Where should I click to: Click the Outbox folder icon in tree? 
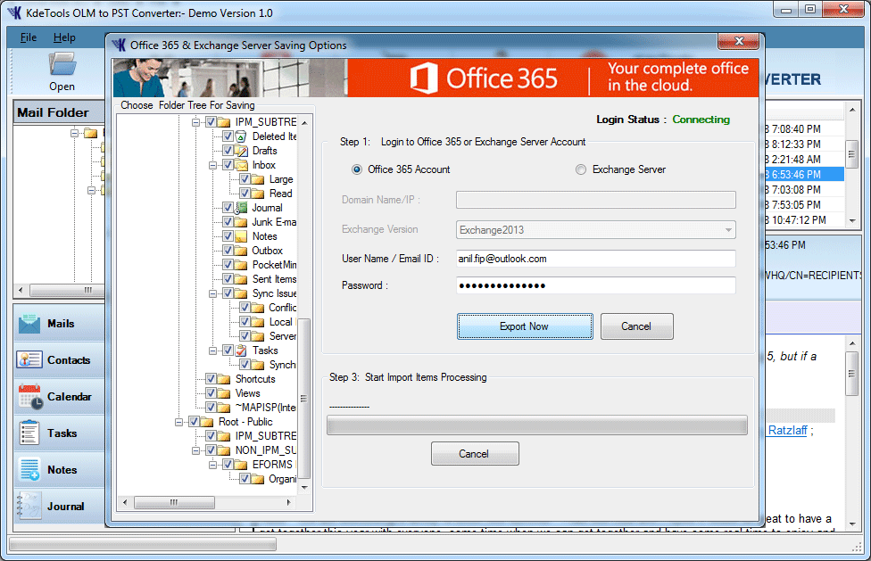click(x=241, y=251)
